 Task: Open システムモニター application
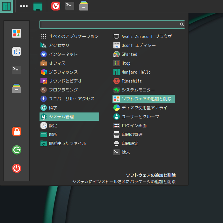tap(138, 90)
